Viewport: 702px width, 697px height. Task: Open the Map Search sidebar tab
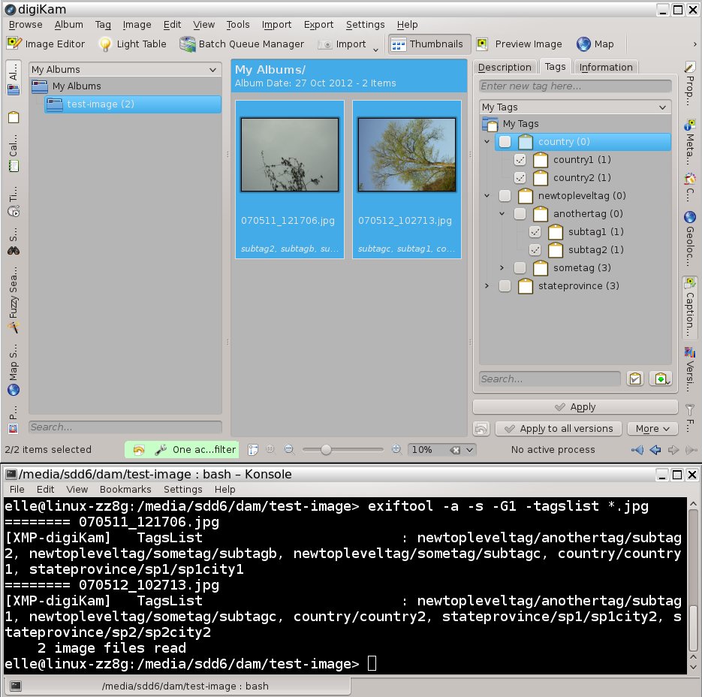click(14, 370)
